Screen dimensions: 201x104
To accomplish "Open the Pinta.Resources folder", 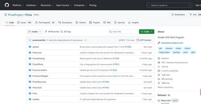I will tap(39, 82).
